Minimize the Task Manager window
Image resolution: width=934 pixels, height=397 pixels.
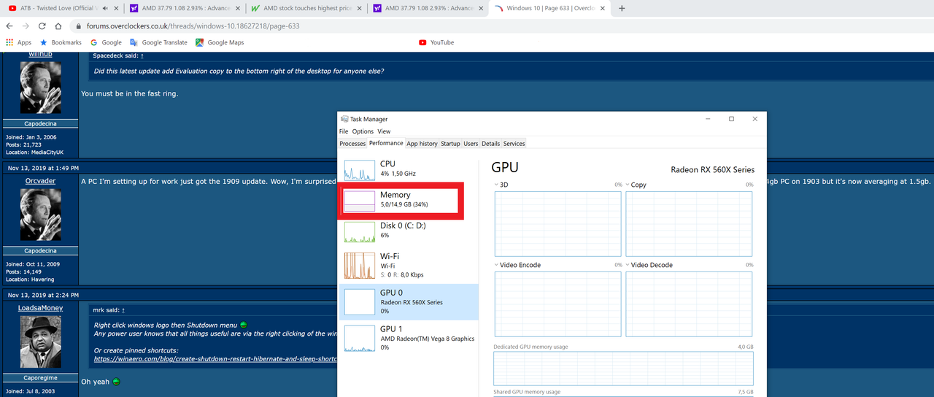click(706, 119)
